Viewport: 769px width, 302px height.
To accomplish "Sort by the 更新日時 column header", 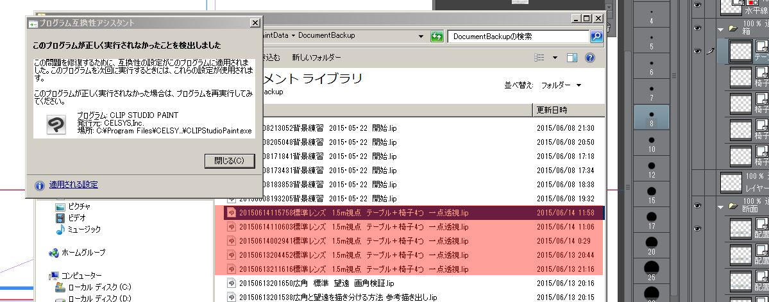I will pyautogui.click(x=568, y=110).
